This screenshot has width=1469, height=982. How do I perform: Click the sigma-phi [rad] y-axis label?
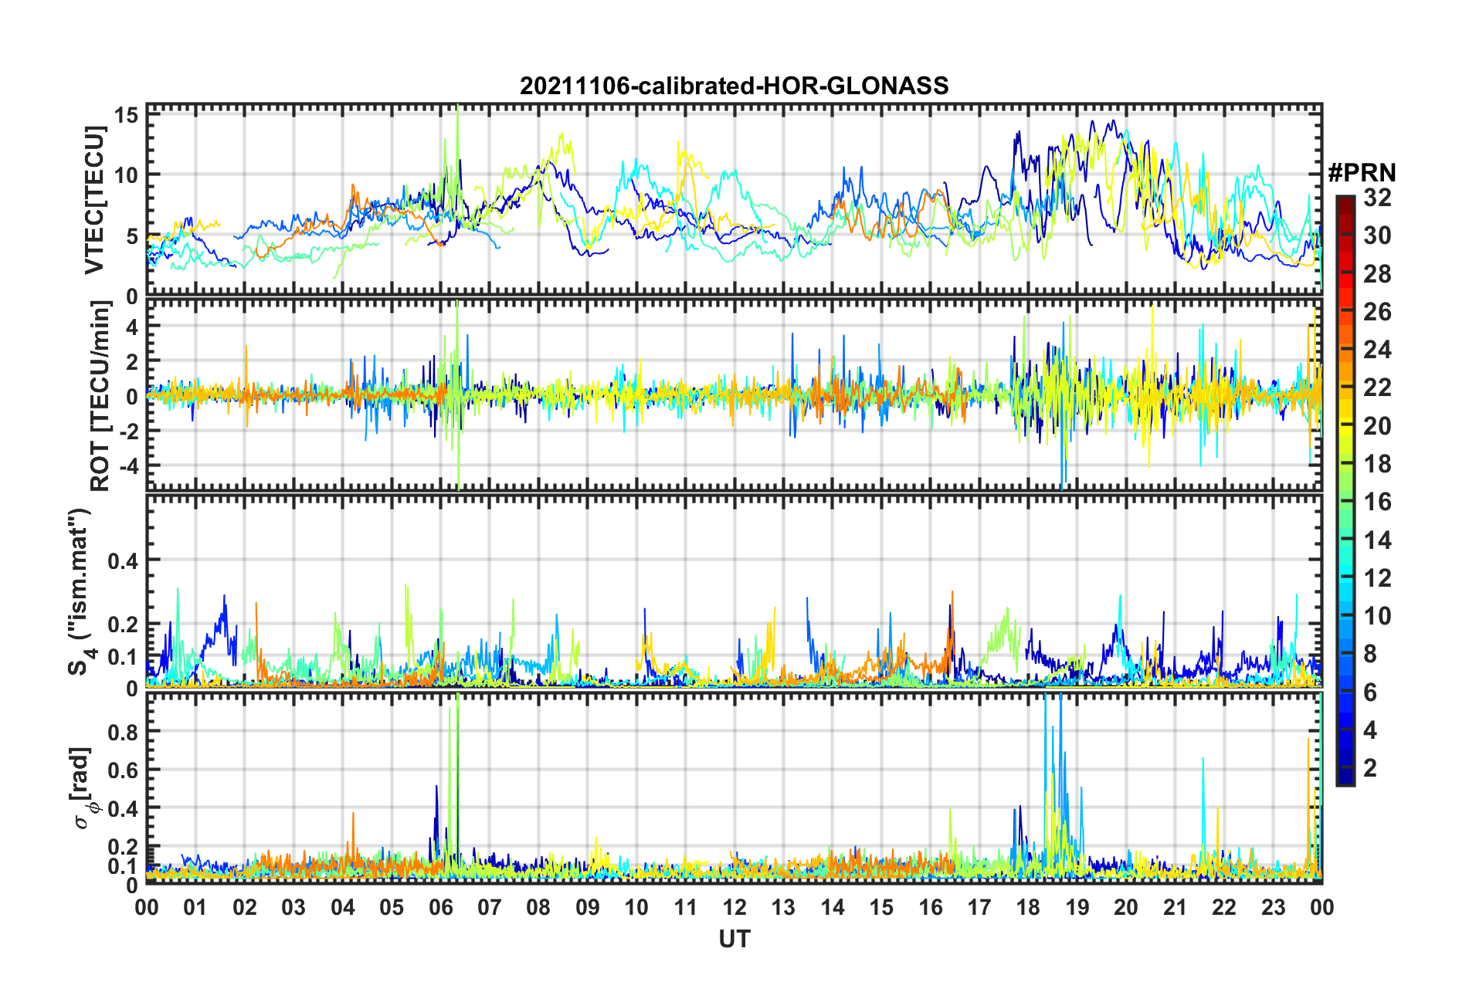click(x=82, y=788)
